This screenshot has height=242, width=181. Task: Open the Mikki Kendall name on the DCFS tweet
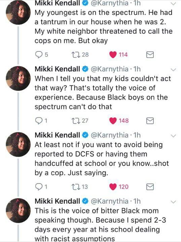coord(58,135)
